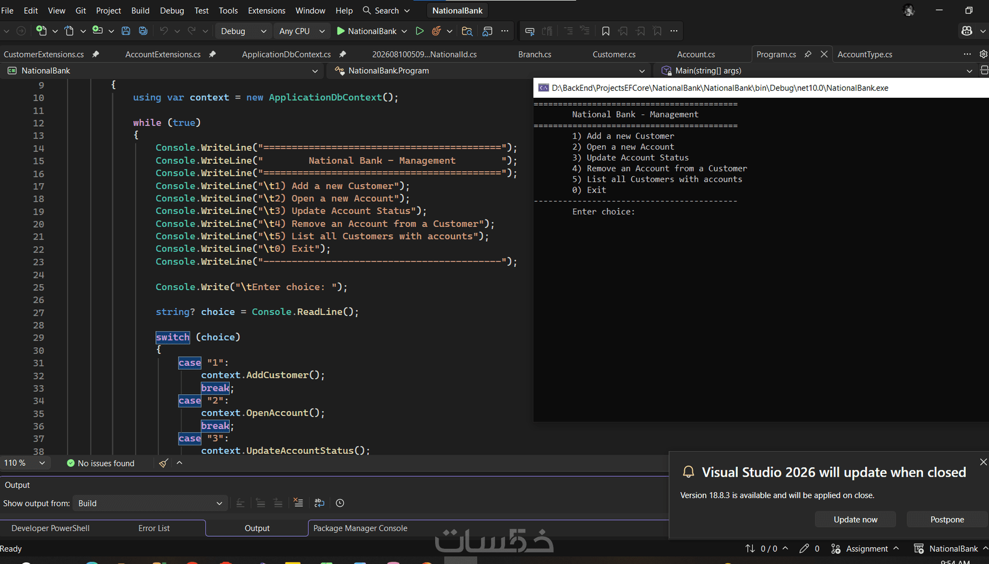Click the Update now button
The height and width of the screenshot is (564, 989).
[855, 519]
